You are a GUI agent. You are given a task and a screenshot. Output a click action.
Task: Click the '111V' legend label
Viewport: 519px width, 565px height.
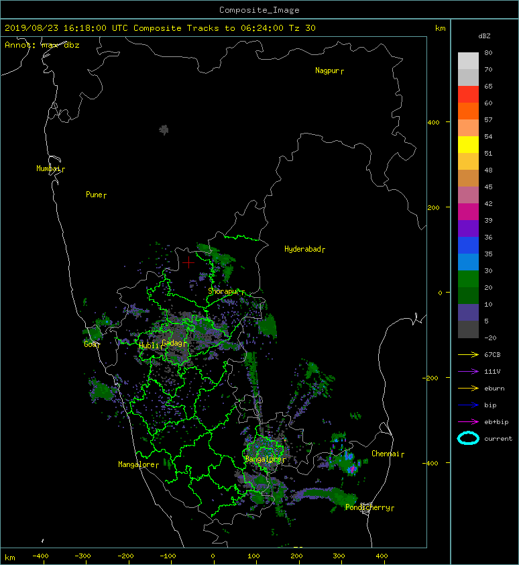tap(492, 372)
